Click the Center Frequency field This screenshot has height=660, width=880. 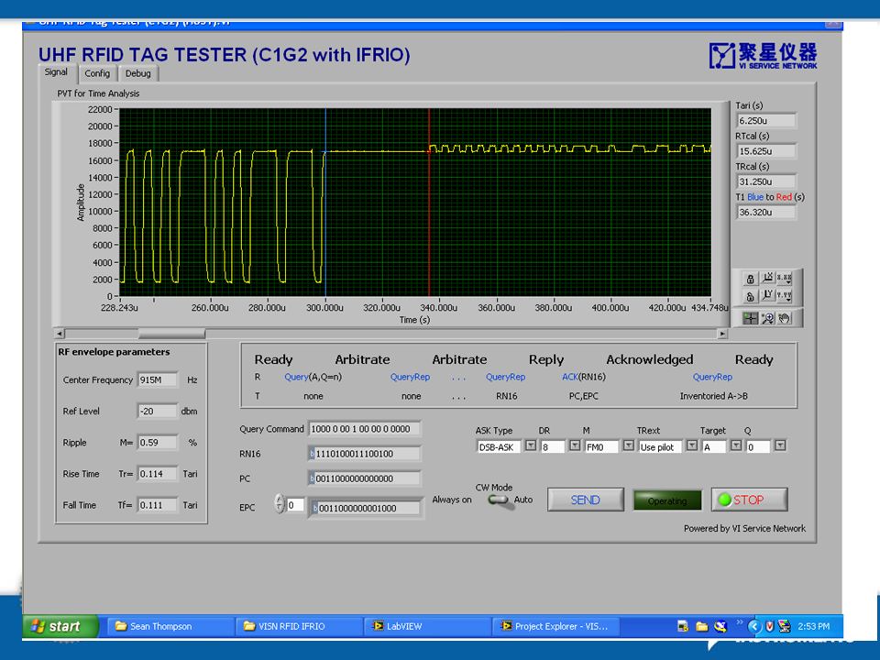click(x=158, y=379)
